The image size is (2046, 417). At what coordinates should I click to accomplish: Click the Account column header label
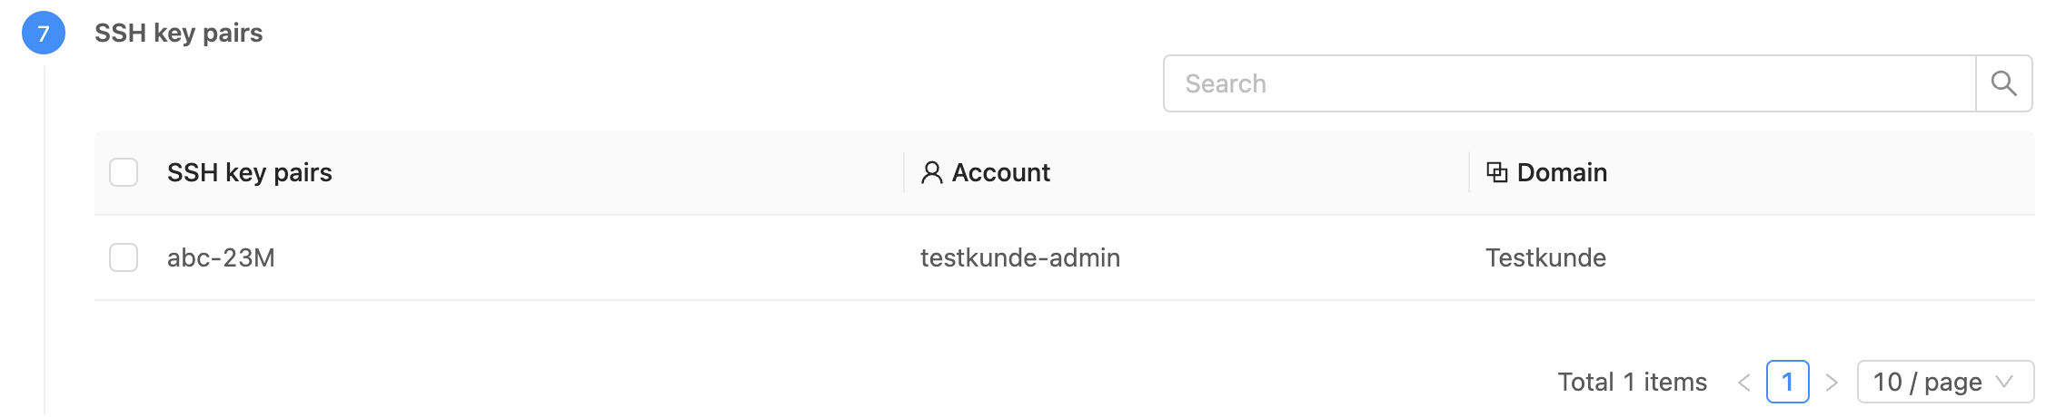pyautogui.click(x=1000, y=172)
